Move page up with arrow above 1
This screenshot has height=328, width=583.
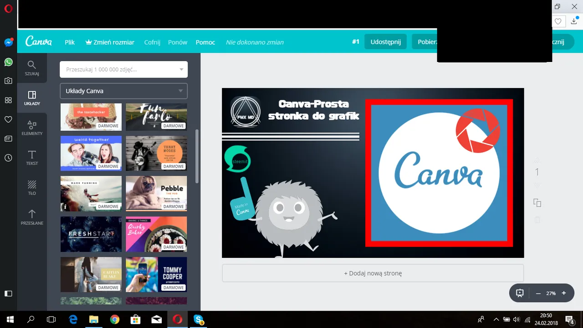click(537, 160)
